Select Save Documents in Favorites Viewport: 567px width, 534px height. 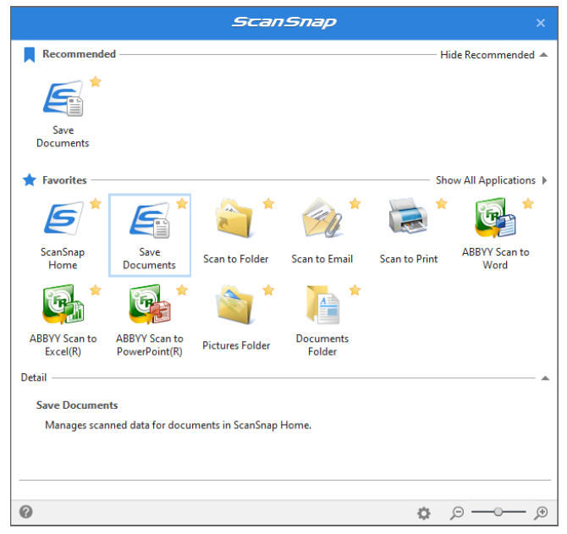coord(149,234)
